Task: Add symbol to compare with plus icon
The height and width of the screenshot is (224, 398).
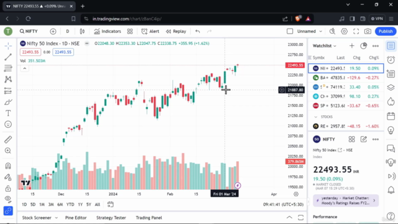Action: pyautogui.click(x=53, y=31)
